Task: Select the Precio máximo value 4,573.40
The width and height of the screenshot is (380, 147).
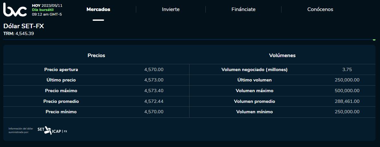Action: [x=154, y=91]
